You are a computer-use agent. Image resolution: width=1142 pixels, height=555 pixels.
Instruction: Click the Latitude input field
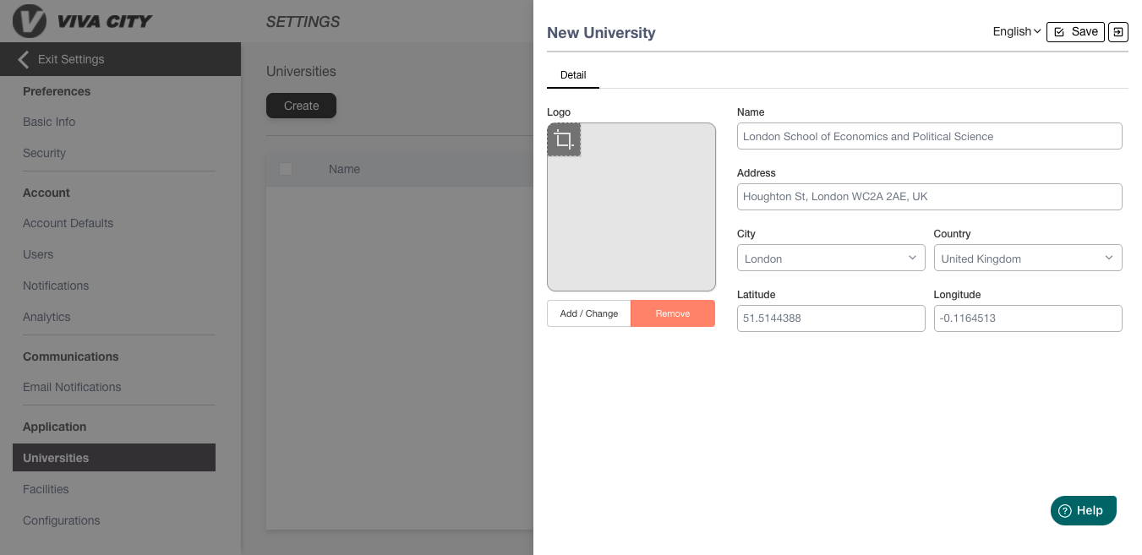coord(831,318)
